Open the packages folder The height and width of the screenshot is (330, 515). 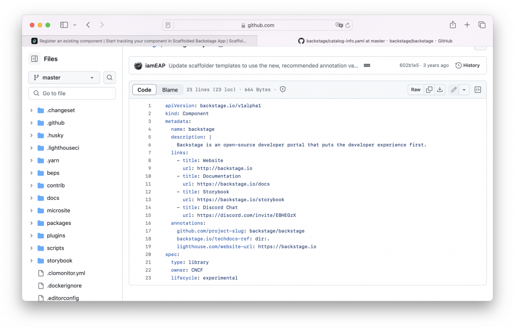pos(59,223)
